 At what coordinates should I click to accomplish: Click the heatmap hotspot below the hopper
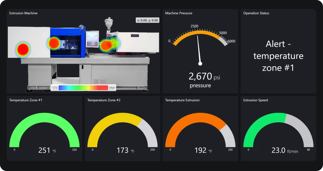tap(107, 45)
